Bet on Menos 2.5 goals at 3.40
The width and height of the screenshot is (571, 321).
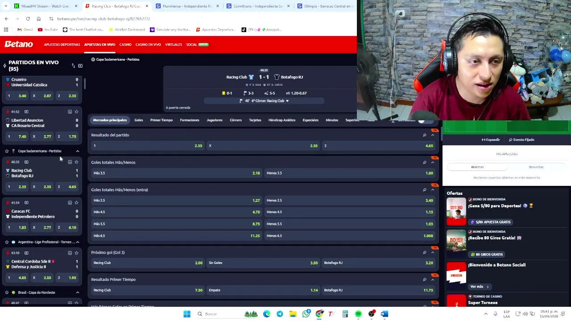[x=350, y=200]
